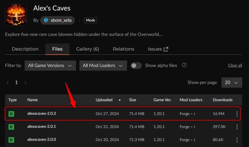
Task: Open the alexscaves-2.0.2 file link
Action: 41,114
